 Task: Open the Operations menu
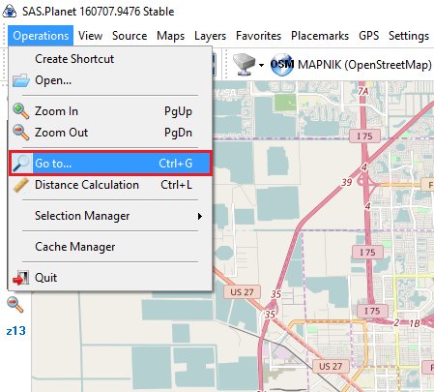coord(41,36)
